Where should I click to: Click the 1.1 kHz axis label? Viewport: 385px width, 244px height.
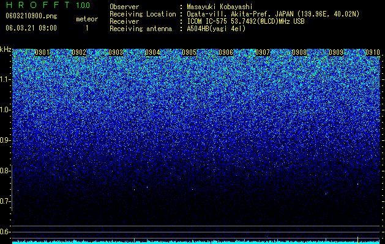pyautogui.click(x=5, y=79)
